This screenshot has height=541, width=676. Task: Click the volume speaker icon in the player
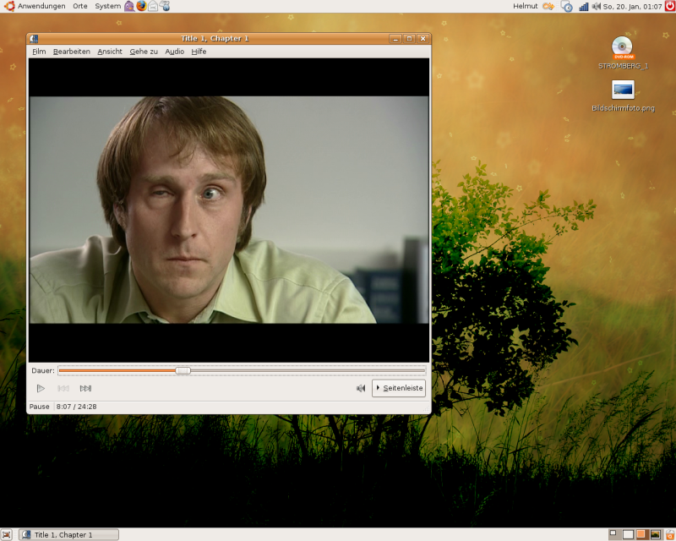(x=361, y=388)
